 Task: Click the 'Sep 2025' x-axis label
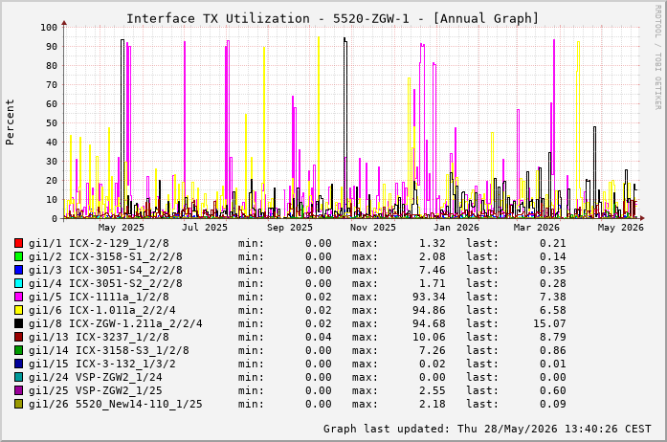click(290, 228)
